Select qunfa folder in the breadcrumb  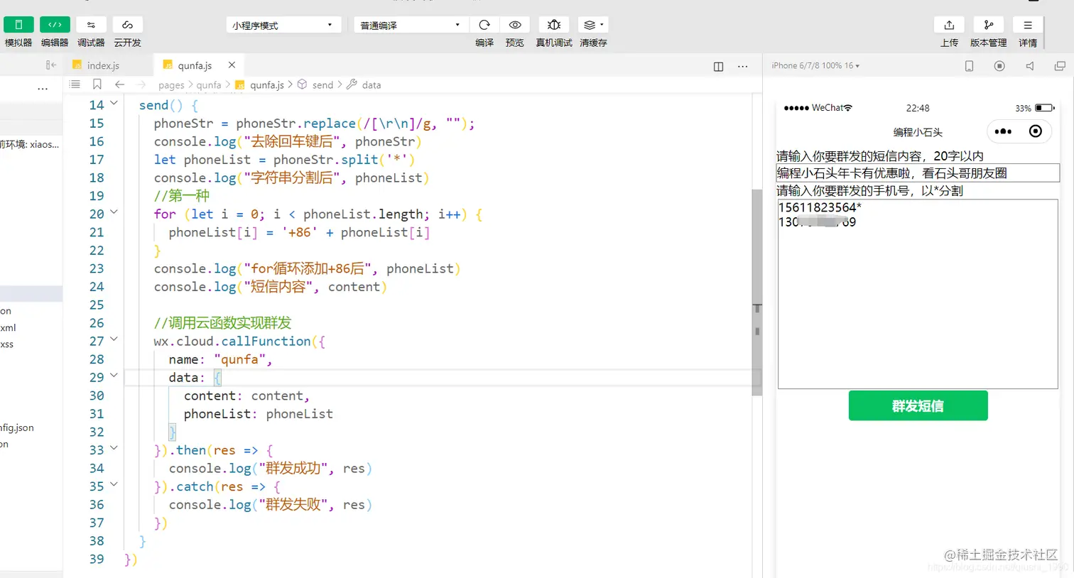pyautogui.click(x=209, y=85)
